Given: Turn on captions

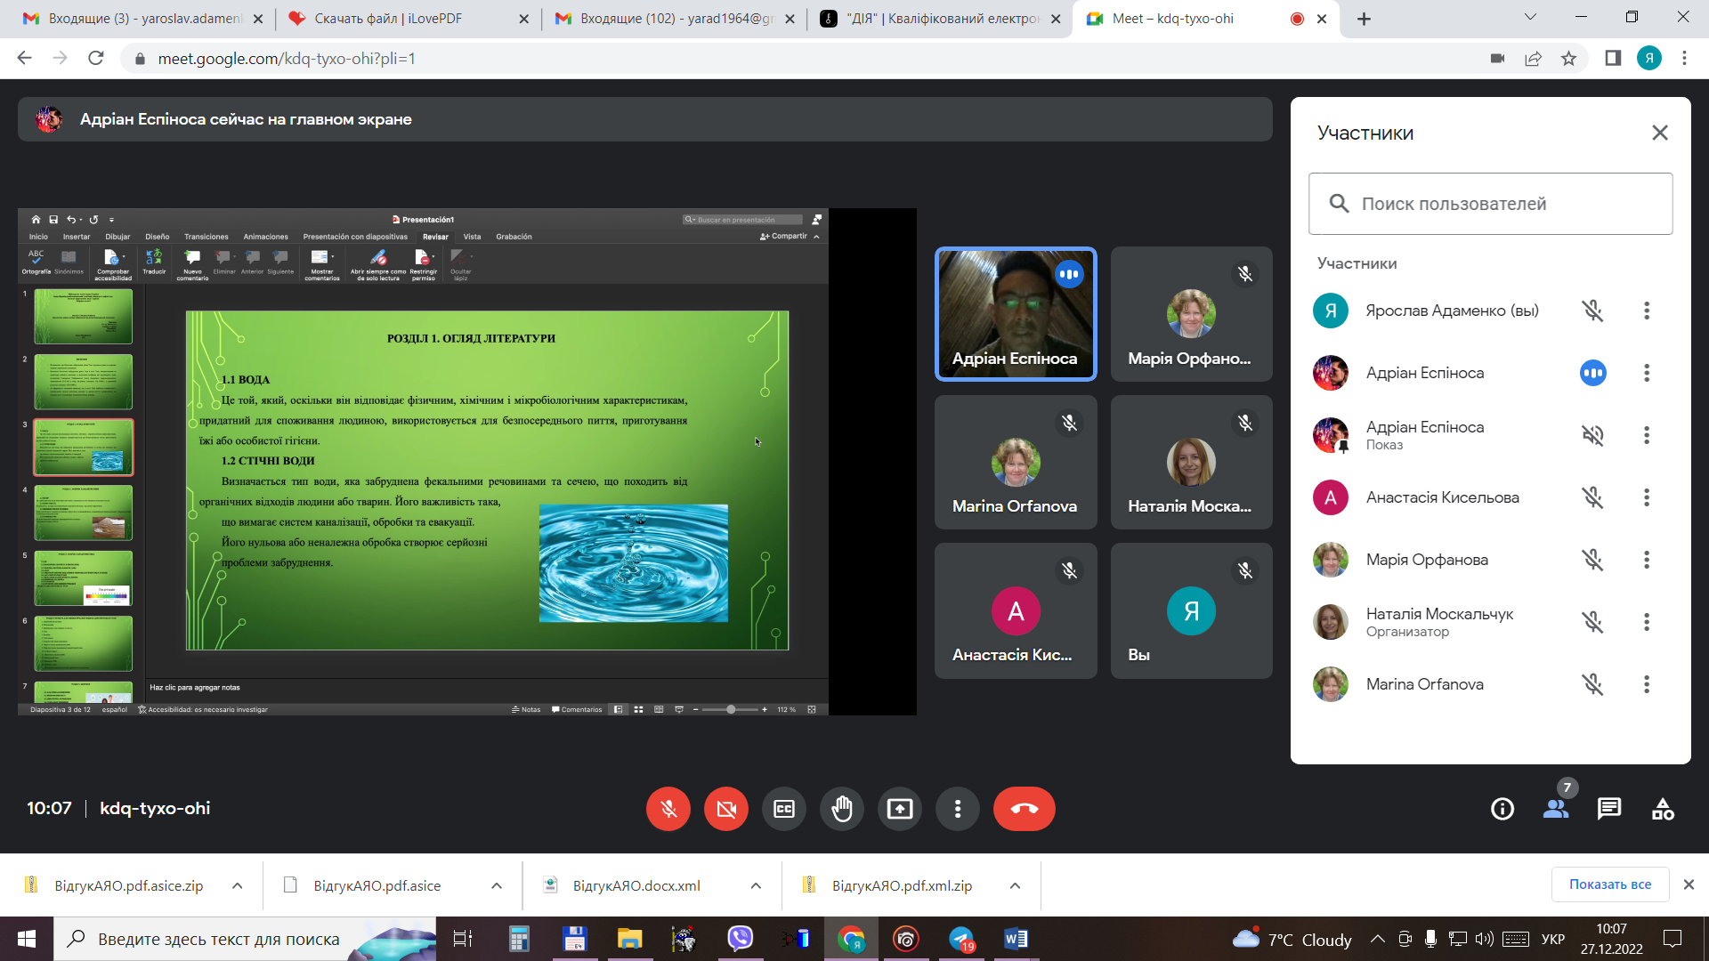Looking at the screenshot, I should pos(783,809).
